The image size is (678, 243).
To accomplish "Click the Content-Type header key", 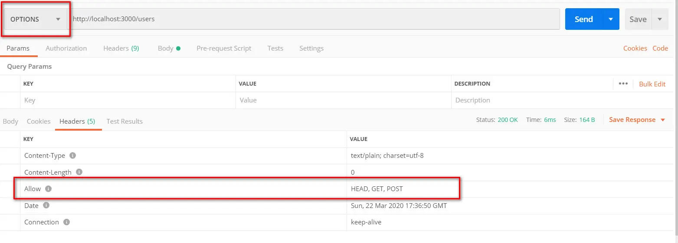I will (45, 155).
